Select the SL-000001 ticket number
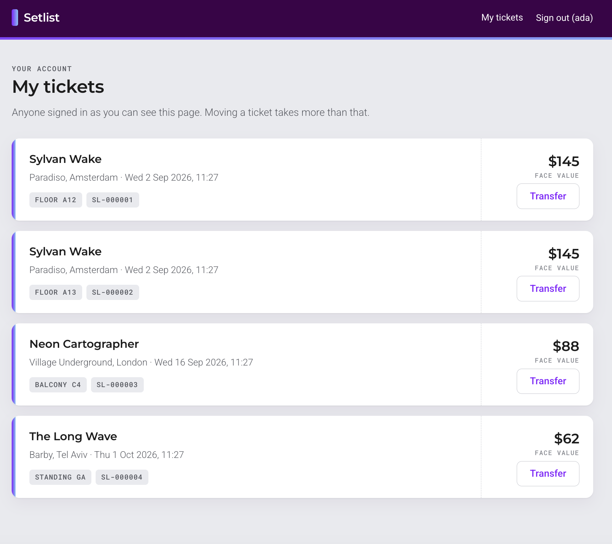The image size is (612, 544). pos(113,200)
